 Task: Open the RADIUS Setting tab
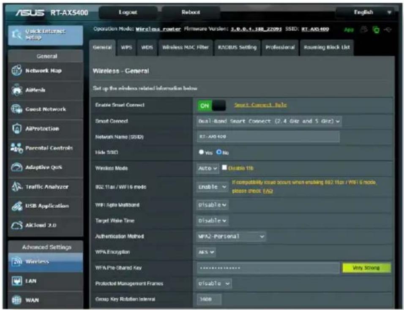[x=237, y=47]
